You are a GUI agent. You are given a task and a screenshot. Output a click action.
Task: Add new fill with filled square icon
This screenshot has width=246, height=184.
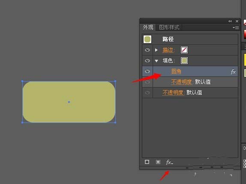(x=158, y=162)
